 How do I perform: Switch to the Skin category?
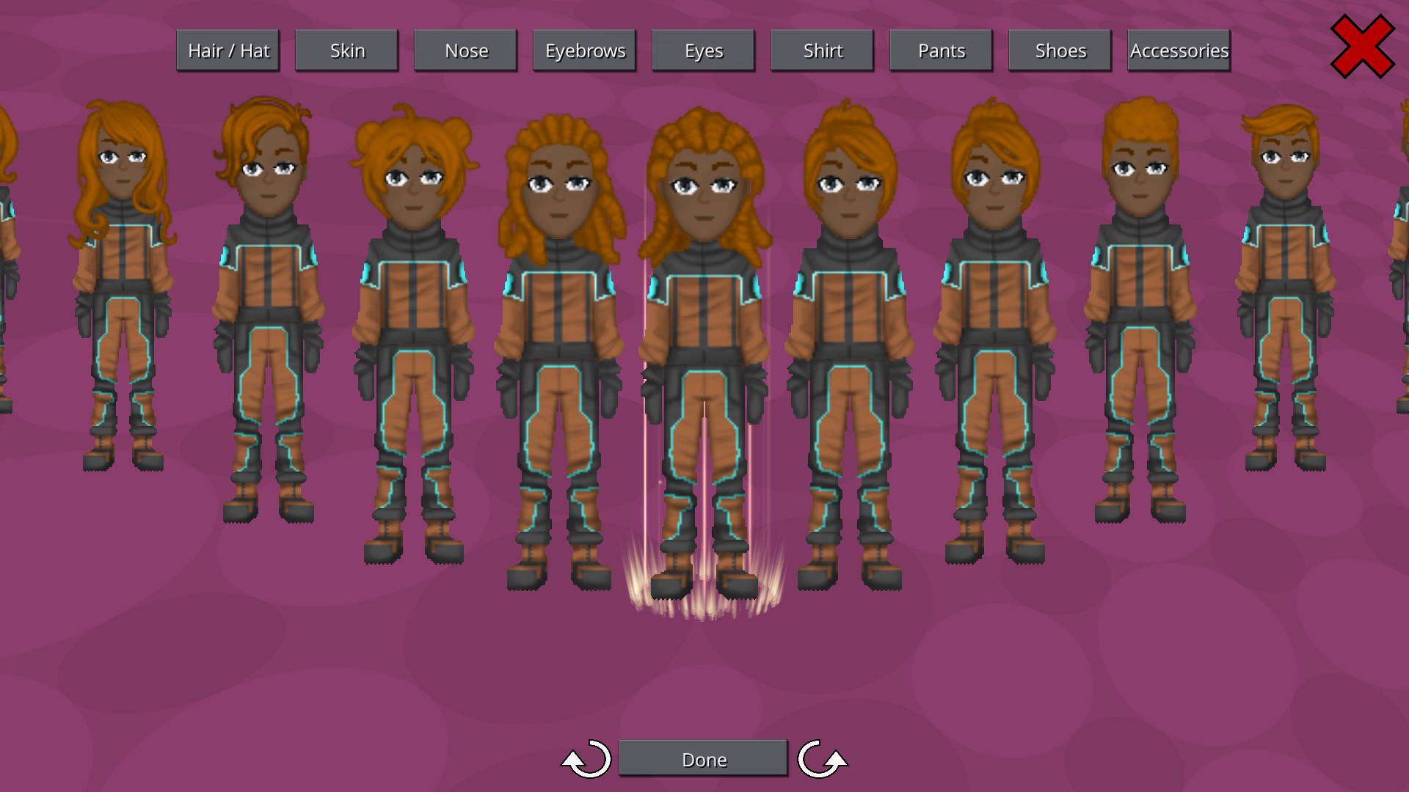pyautogui.click(x=346, y=51)
